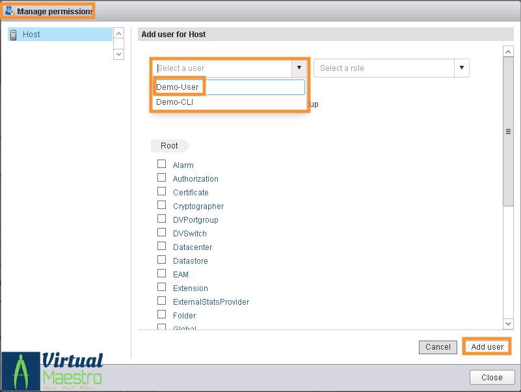Pick Demo-CLI from the user list
Screen dimensions: 521x392
(175, 102)
